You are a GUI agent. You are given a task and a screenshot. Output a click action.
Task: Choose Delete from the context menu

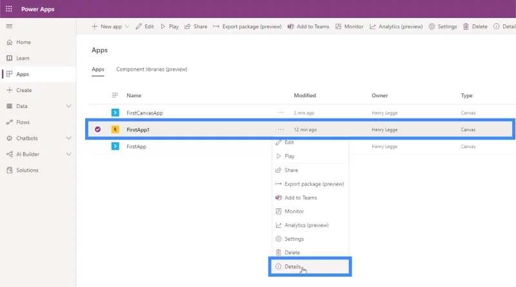(x=310, y=252)
